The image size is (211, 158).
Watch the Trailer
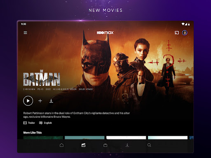point(29,123)
